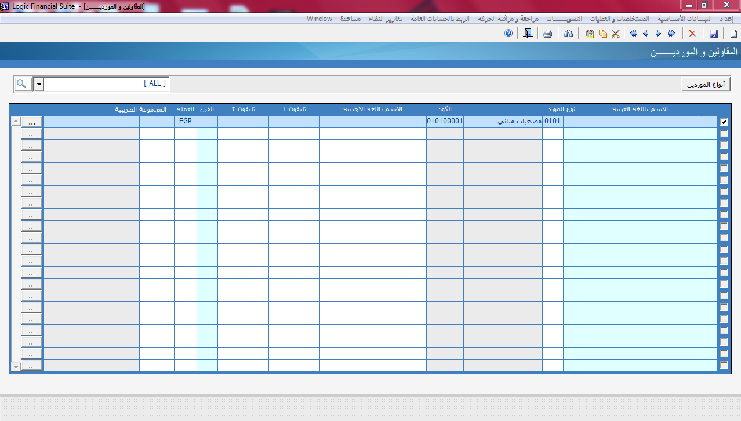This screenshot has height=421, width=741.
Task: Click the ellipsis button on the first row
Action: 32,122
